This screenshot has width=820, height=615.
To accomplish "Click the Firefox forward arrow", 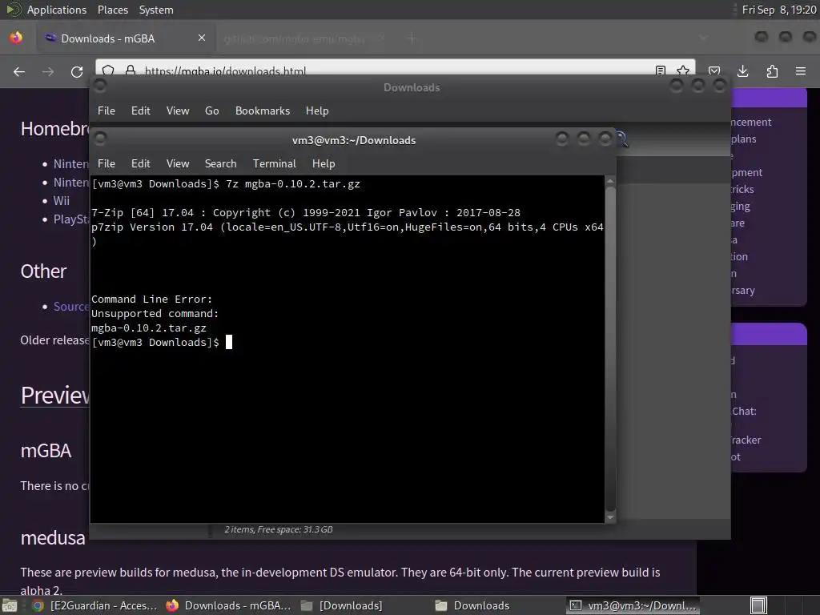I will [48, 71].
